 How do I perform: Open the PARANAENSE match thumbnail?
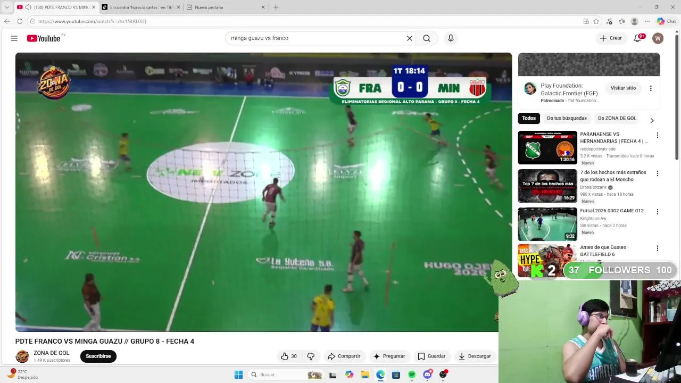click(547, 147)
